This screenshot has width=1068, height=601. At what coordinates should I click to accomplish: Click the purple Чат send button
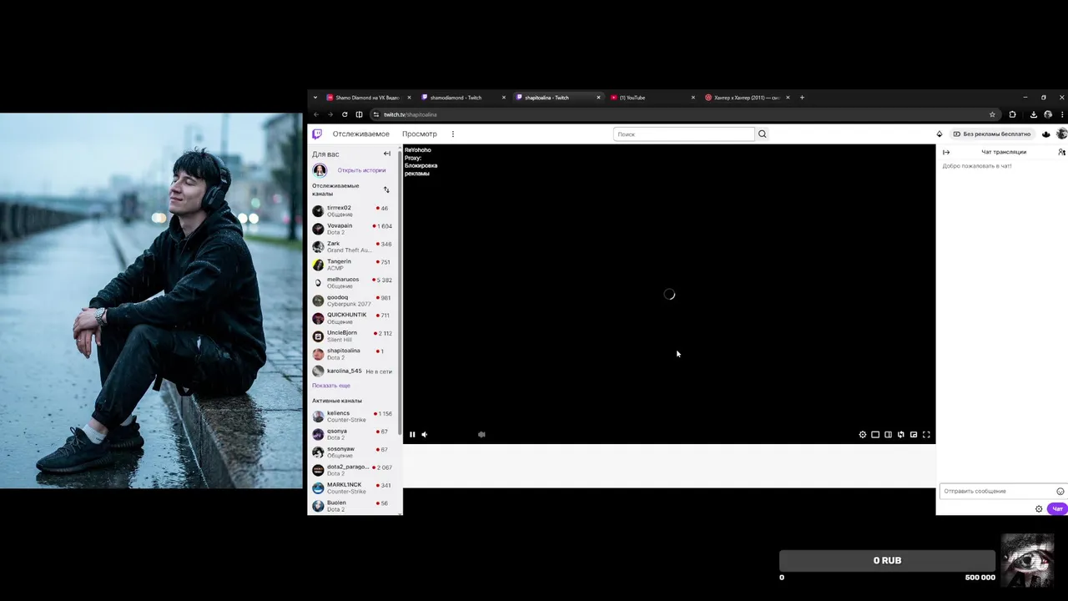point(1057,508)
